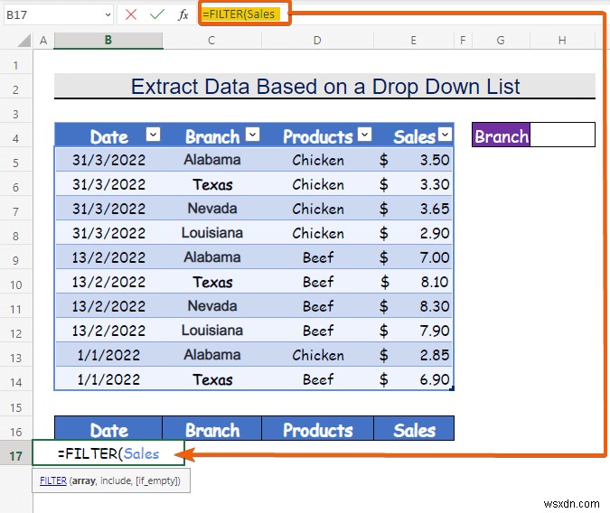Select cell with Louisiana in row 8
This screenshot has width=610, height=513.
click(x=212, y=233)
